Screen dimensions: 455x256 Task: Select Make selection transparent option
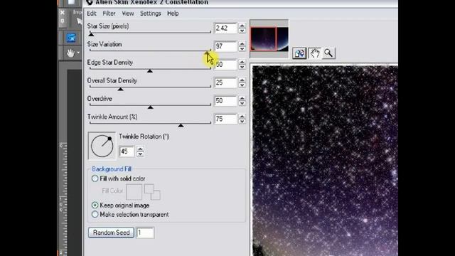point(95,215)
